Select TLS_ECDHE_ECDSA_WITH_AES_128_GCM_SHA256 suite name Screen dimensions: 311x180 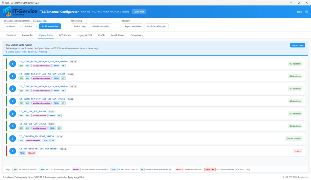[x=43, y=86]
